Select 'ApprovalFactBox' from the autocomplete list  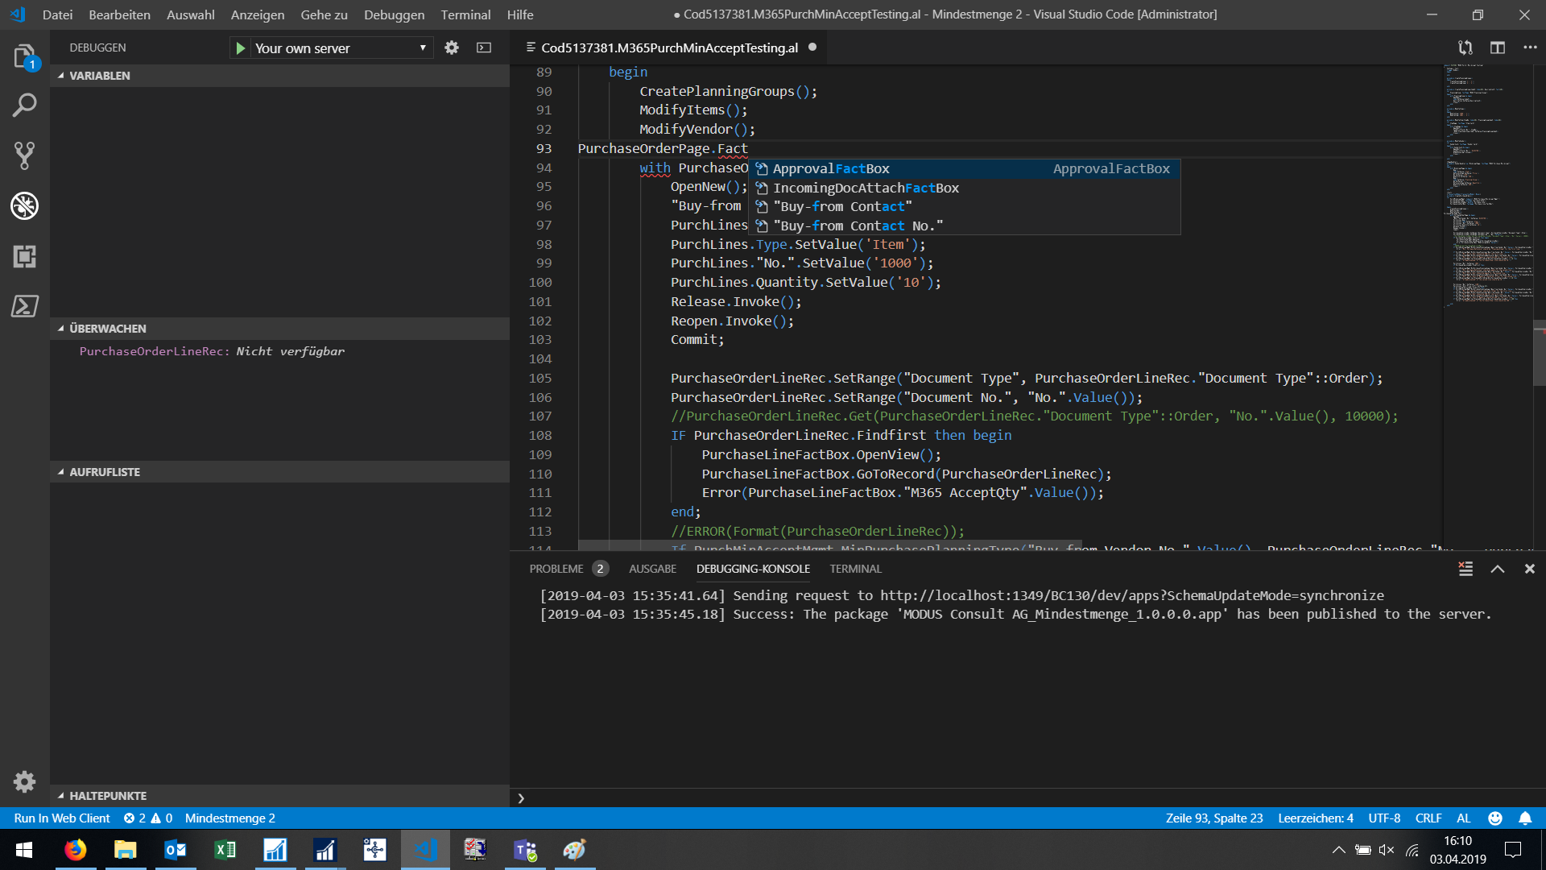831,168
